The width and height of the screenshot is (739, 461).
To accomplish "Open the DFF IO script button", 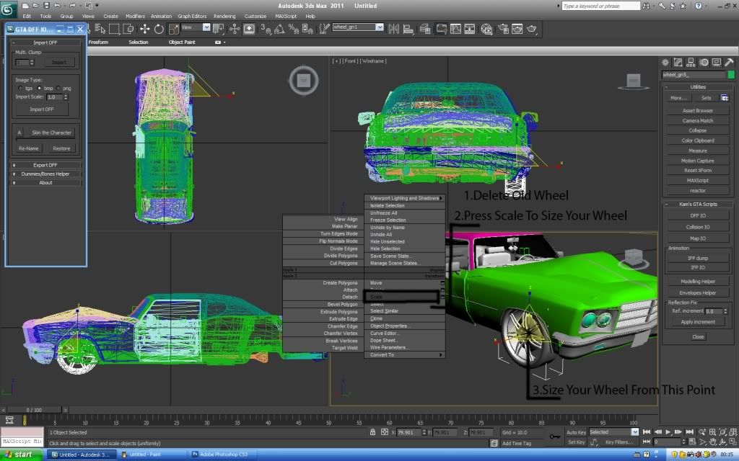I will tap(698, 215).
